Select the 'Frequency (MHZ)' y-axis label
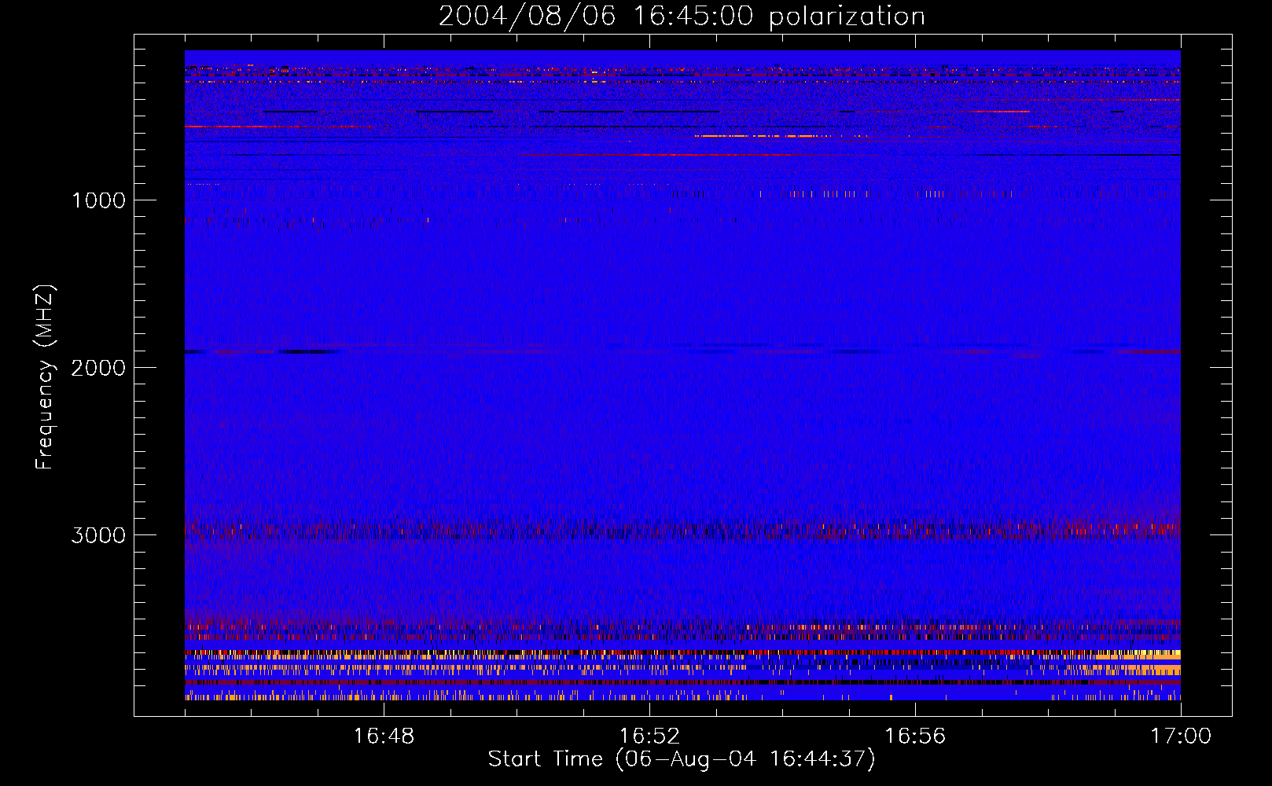This screenshot has width=1272, height=786. tap(45, 377)
